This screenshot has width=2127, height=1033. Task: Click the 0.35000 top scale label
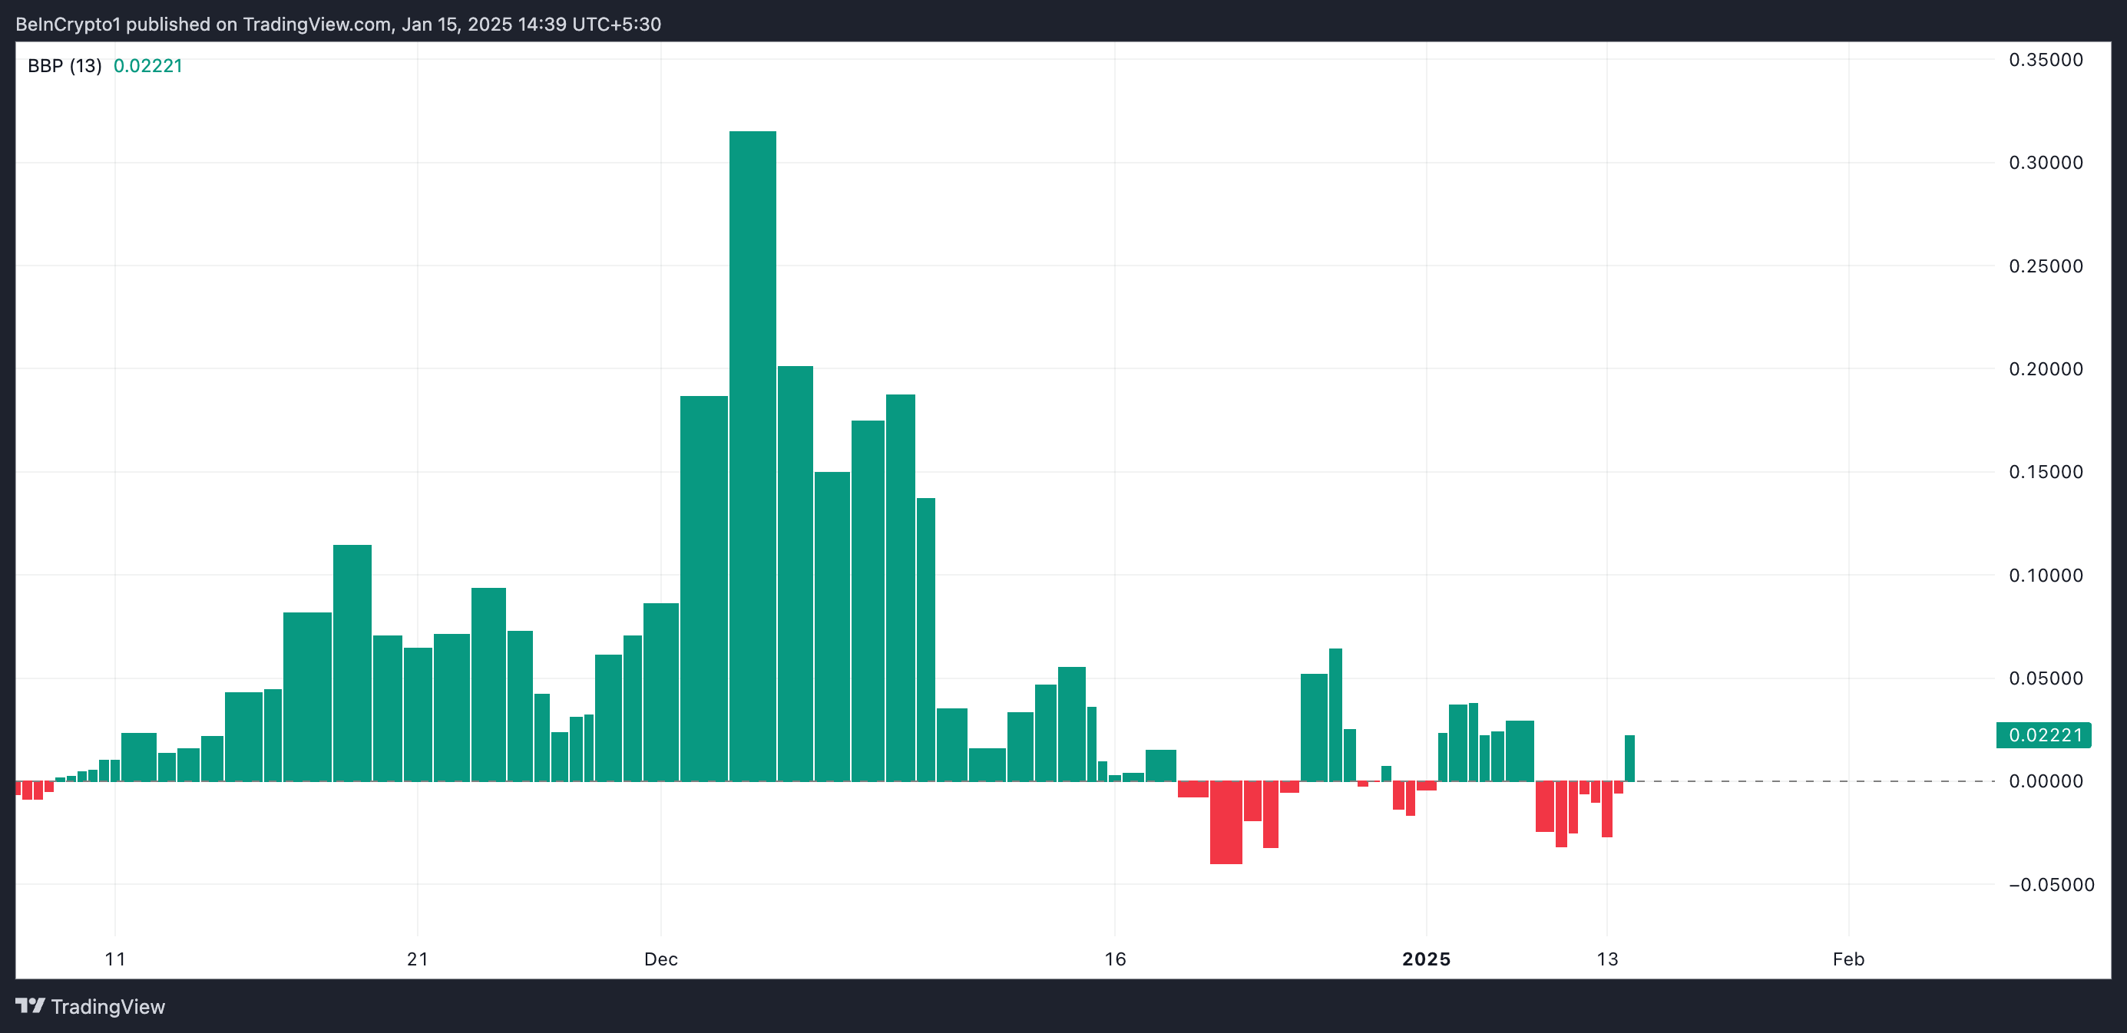point(2046,59)
